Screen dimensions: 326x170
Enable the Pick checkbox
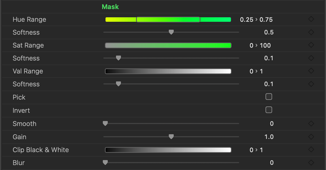(x=269, y=97)
